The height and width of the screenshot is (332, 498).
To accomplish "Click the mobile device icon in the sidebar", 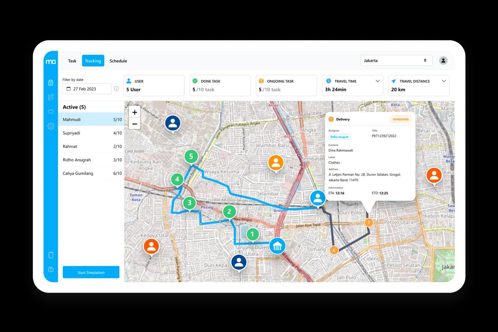I will pos(51,256).
